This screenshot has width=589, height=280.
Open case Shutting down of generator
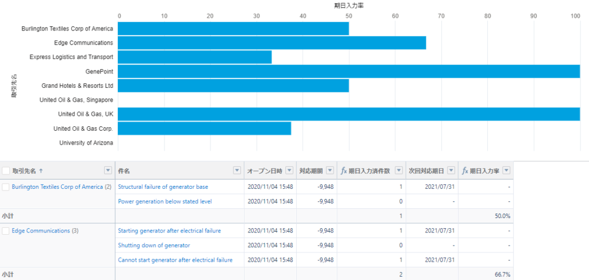(x=154, y=246)
